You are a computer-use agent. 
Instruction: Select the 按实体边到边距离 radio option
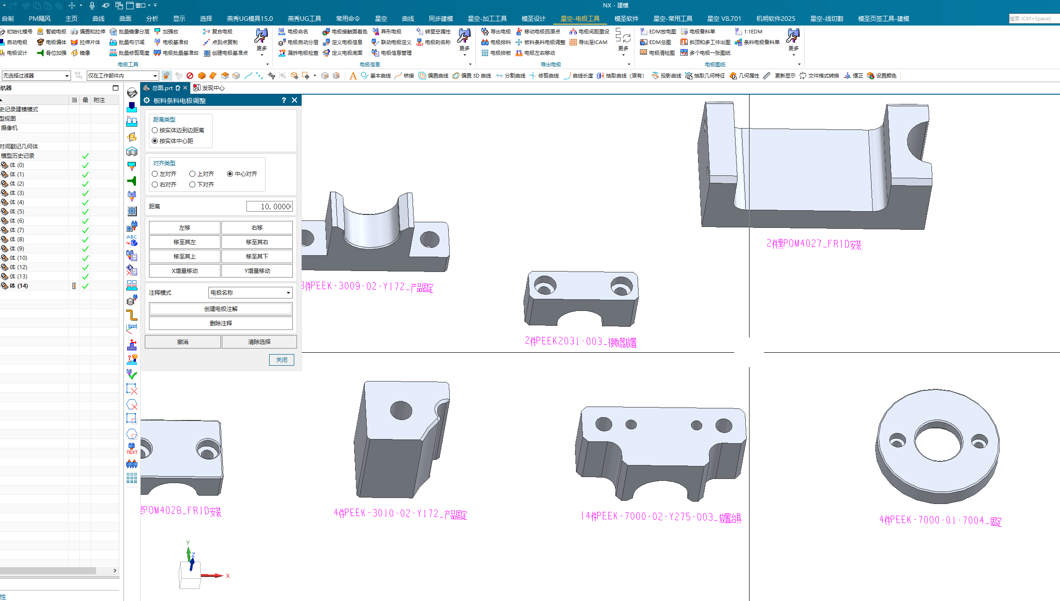155,130
